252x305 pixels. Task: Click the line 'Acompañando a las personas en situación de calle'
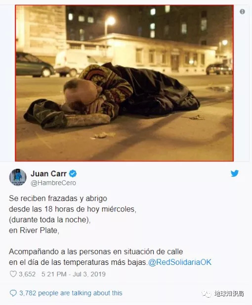pos(96,252)
